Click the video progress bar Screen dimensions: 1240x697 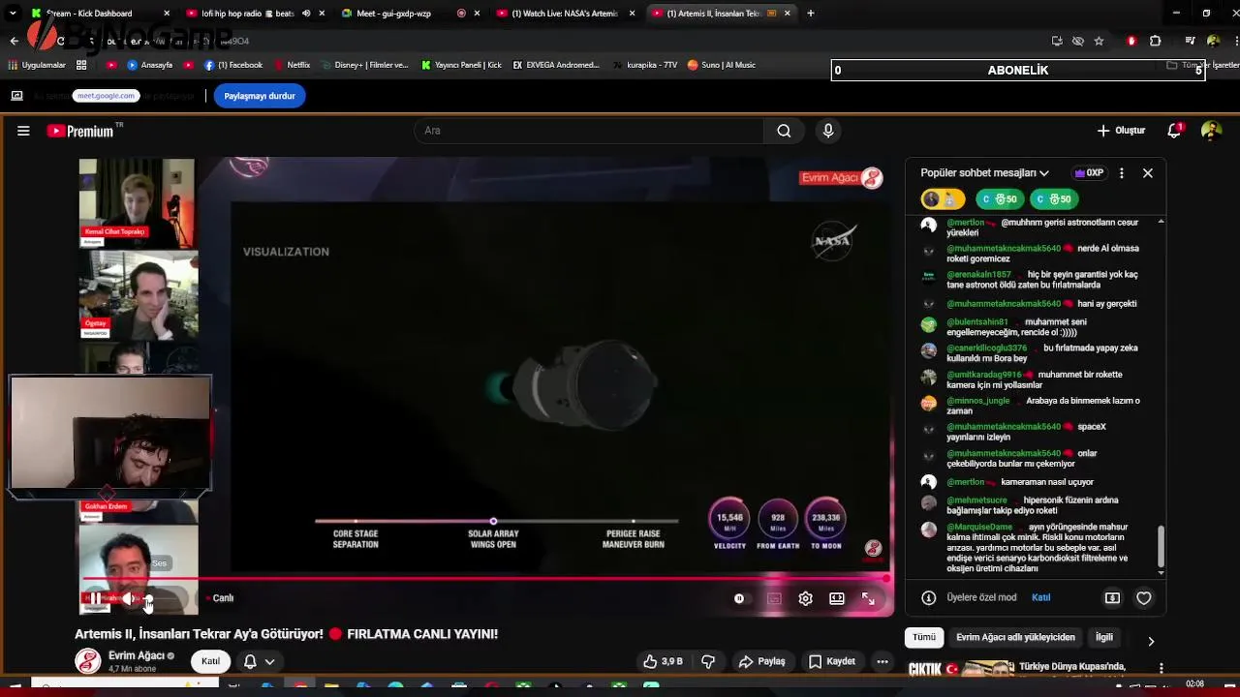[x=484, y=579]
